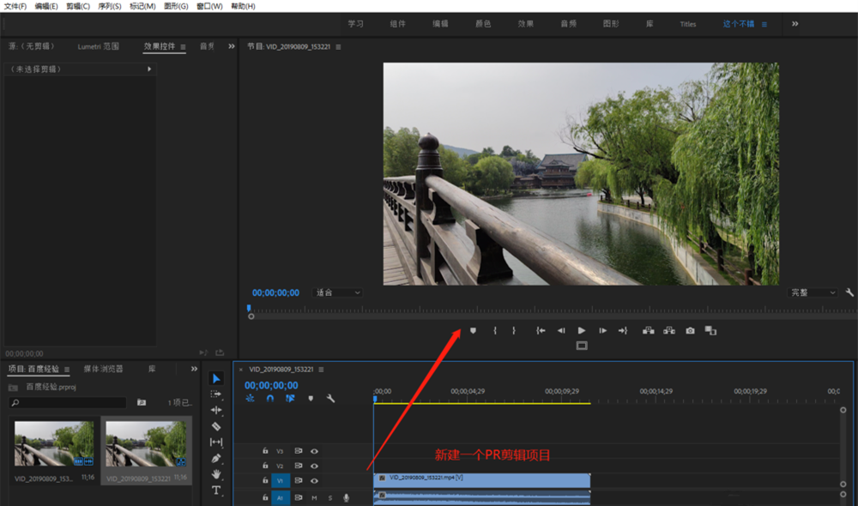Switch to the 颜色 workspace
The height and width of the screenshot is (506, 858).
(483, 24)
